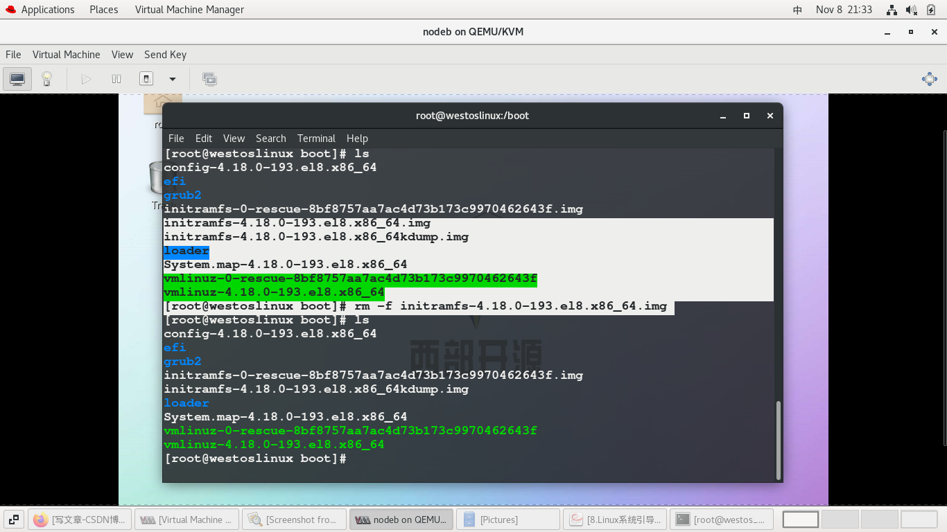Click the run virtual machine play icon
The width and height of the screenshot is (947, 532).
click(86, 78)
